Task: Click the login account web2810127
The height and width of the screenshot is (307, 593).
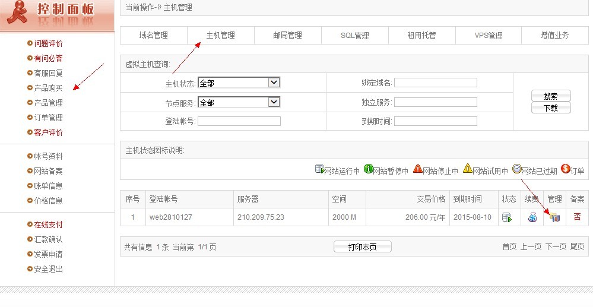Action: pyautogui.click(x=171, y=217)
